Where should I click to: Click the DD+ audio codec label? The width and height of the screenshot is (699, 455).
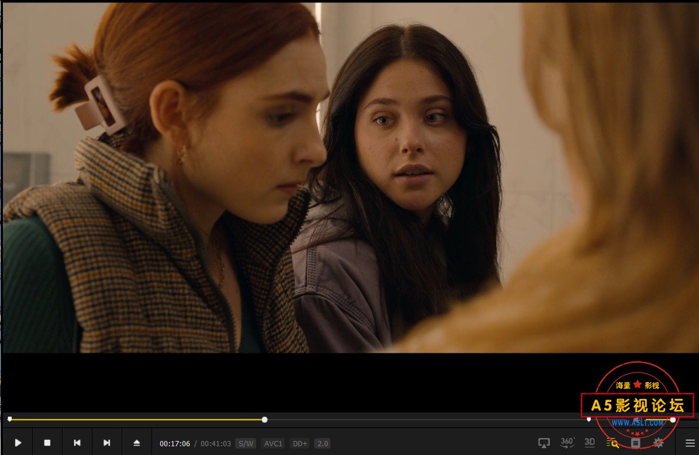click(299, 443)
